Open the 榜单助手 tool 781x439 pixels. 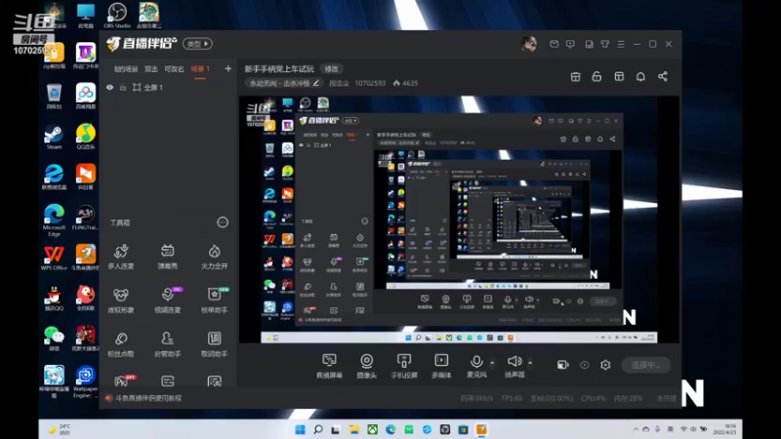point(214,300)
